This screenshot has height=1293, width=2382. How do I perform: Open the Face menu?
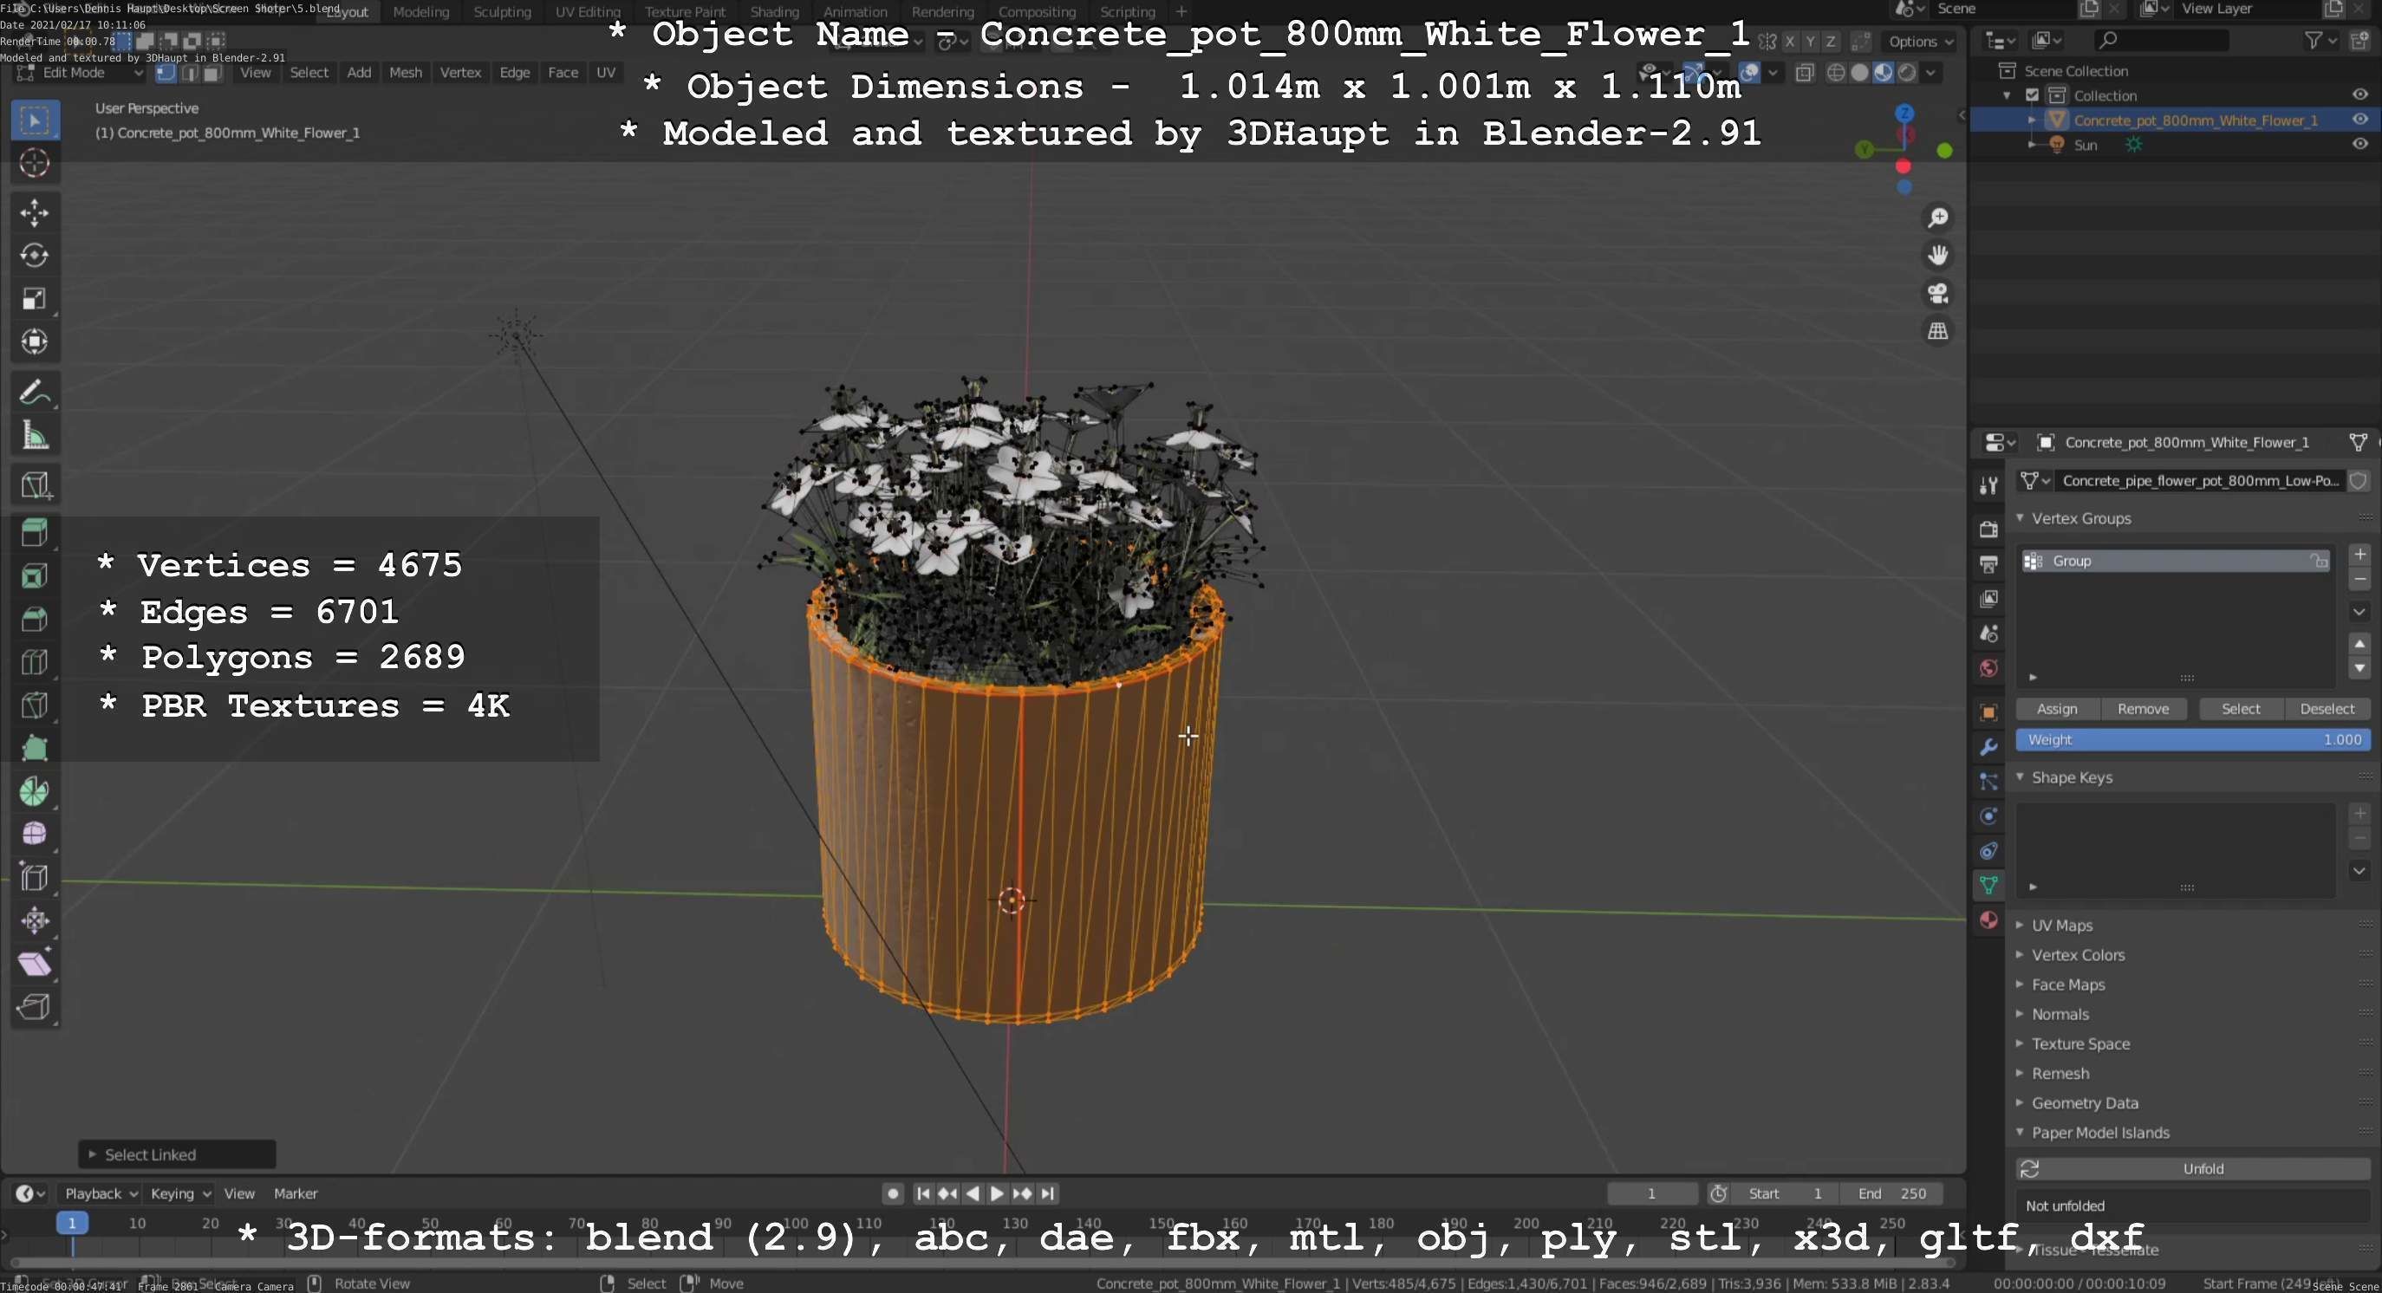coord(563,73)
